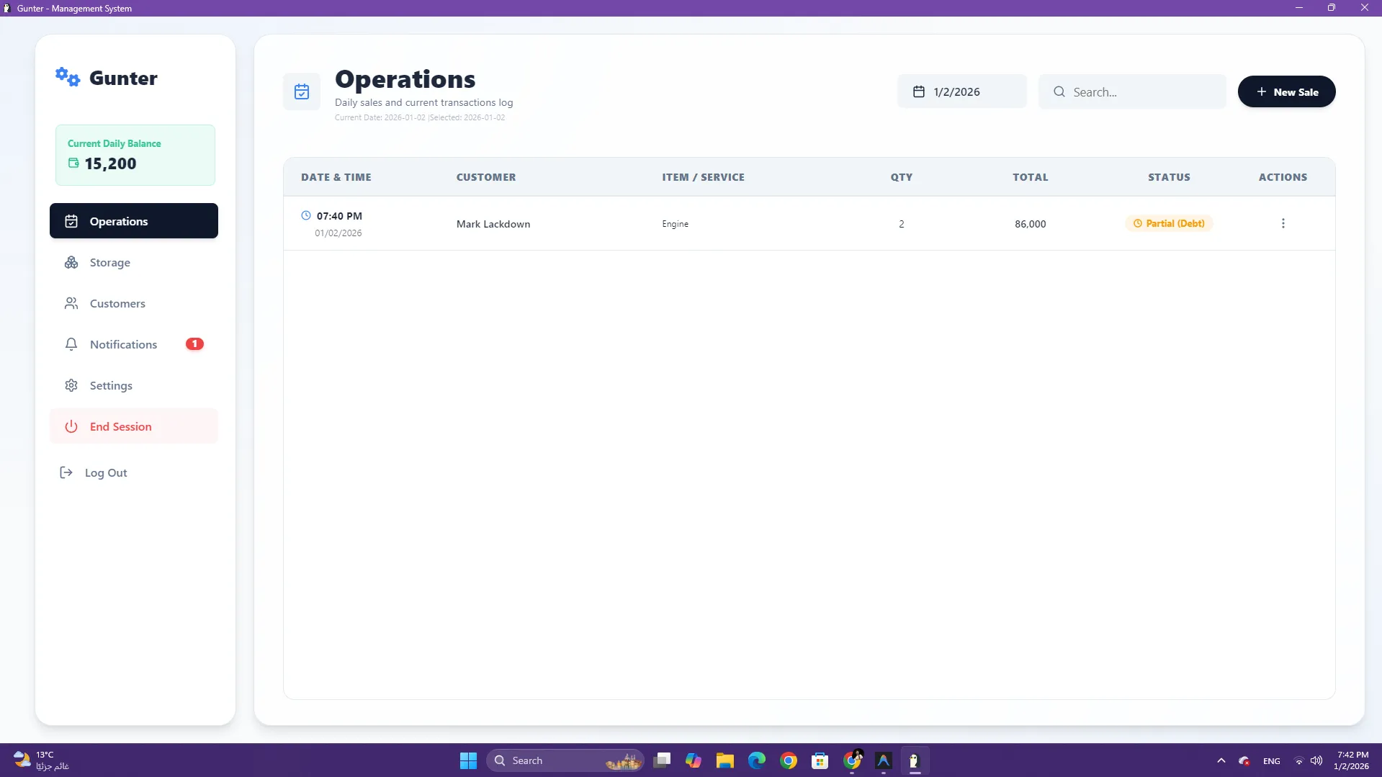This screenshot has height=777, width=1382.
Task: Select the Engine item cell
Action: pyautogui.click(x=676, y=224)
